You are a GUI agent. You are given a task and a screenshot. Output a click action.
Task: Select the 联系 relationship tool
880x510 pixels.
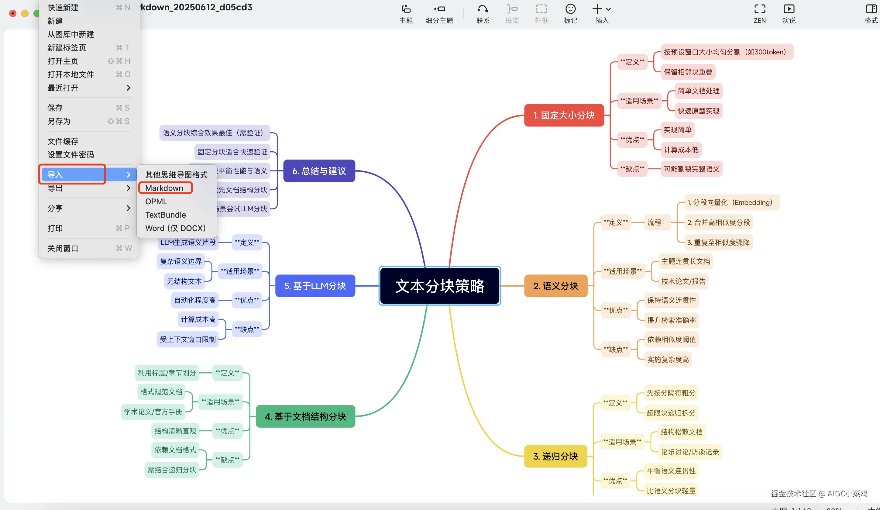(483, 9)
